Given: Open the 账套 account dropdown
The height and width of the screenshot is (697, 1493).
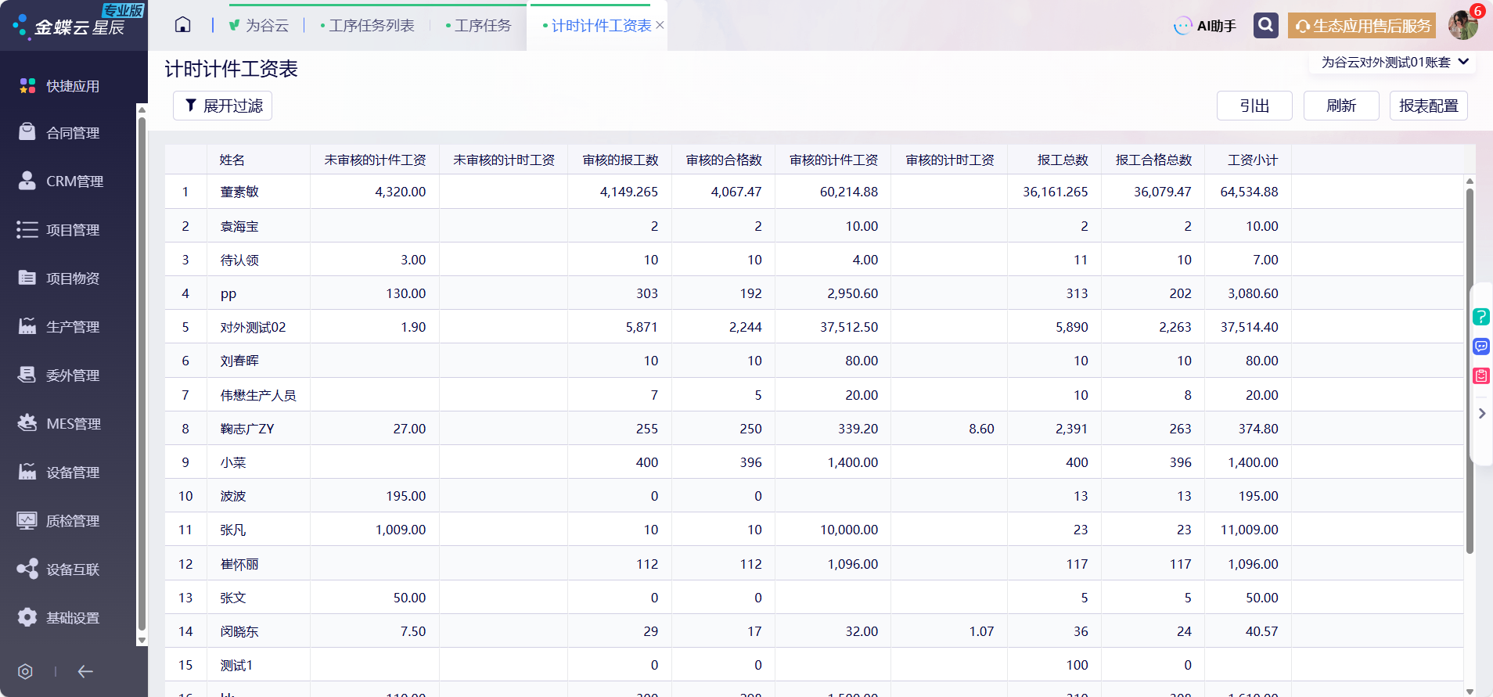Looking at the screenshot, I should coord(1394,62).
